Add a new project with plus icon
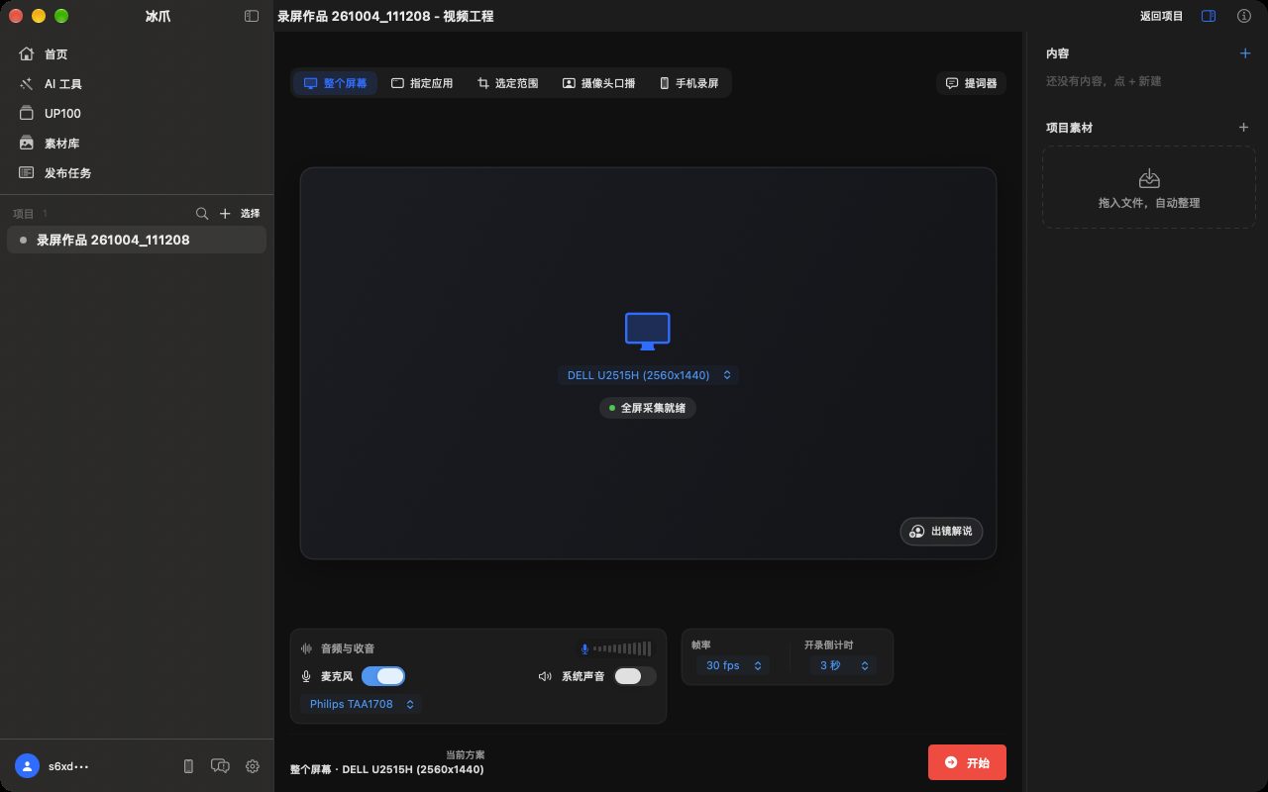Viewport: 1268px width, 792px height. click(x=225, y=213)
